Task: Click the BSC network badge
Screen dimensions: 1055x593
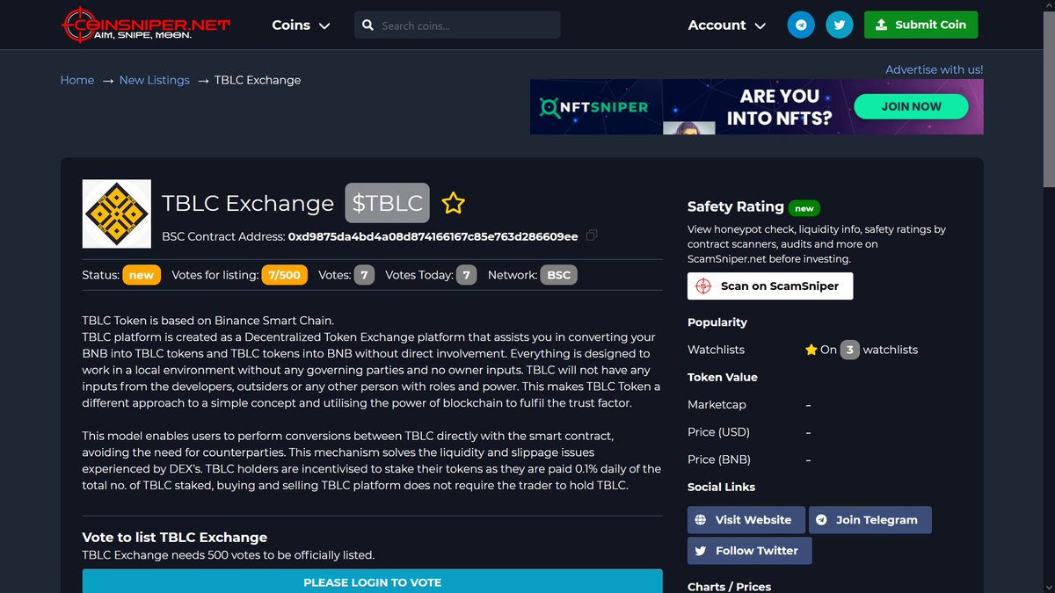Action: tap(558, 275)
